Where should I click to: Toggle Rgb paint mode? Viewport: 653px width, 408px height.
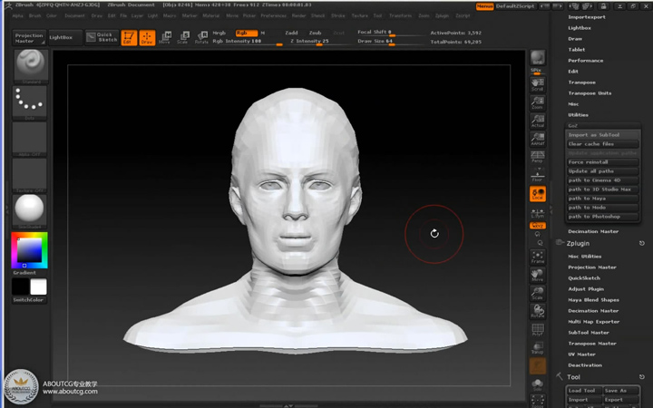coord(246,33)
